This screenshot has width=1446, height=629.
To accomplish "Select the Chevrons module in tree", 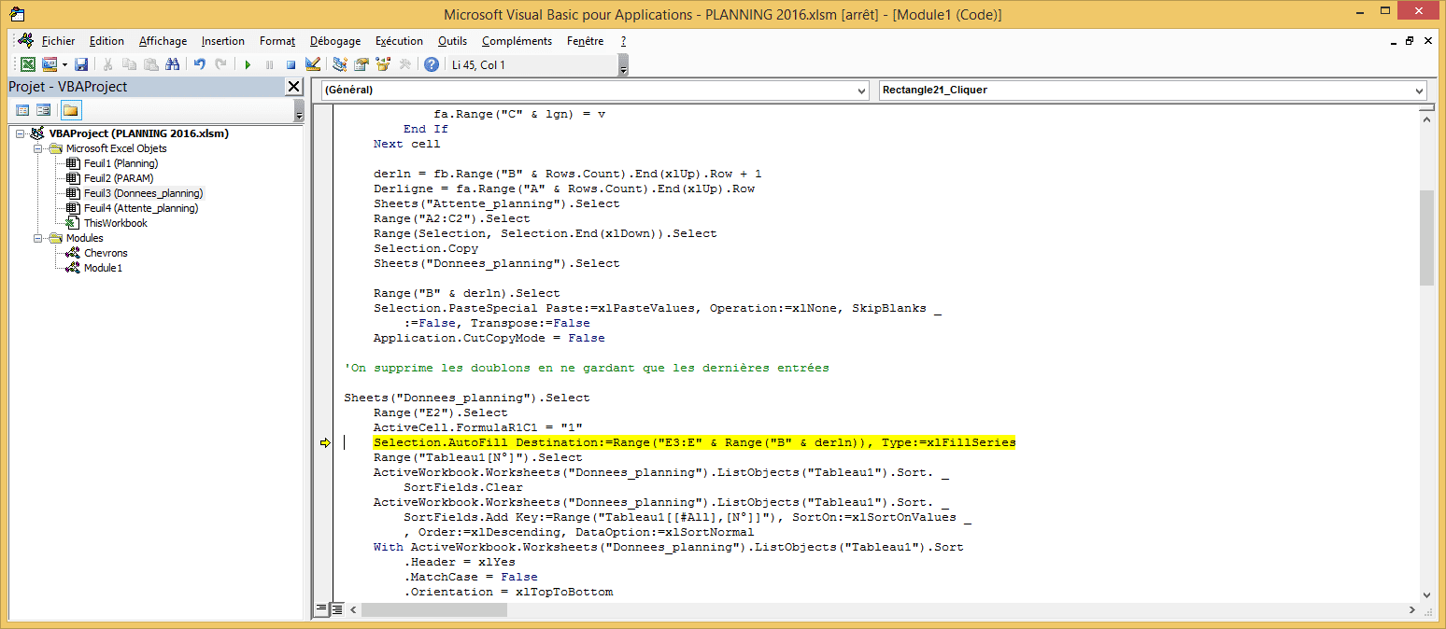I will click(x=106, y=253).
